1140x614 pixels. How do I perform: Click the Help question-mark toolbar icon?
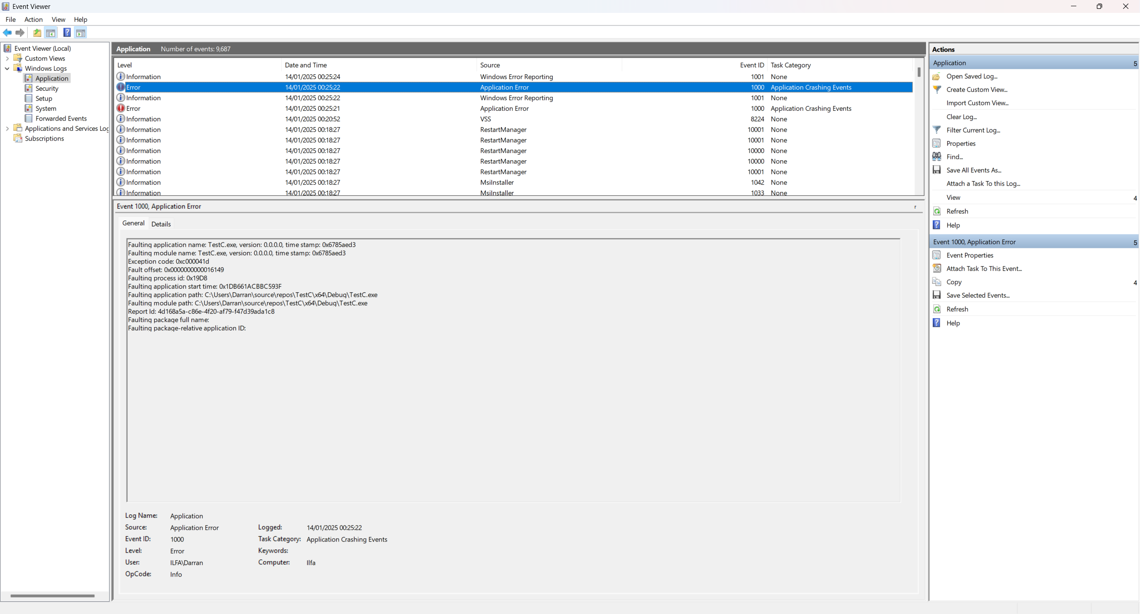pos(67,32)
